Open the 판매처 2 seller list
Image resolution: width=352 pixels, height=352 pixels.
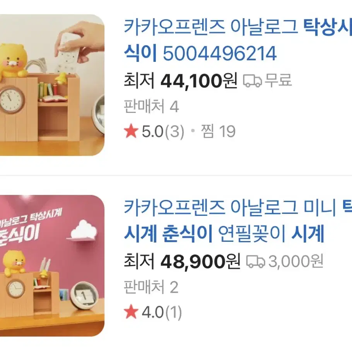[151, 287]
